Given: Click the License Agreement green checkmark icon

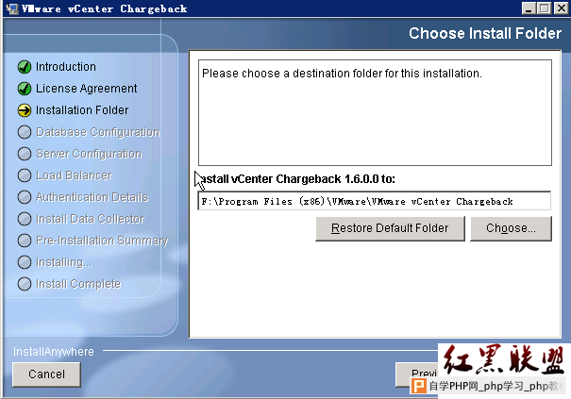Looking at the screenshot, I should (25, 89).
